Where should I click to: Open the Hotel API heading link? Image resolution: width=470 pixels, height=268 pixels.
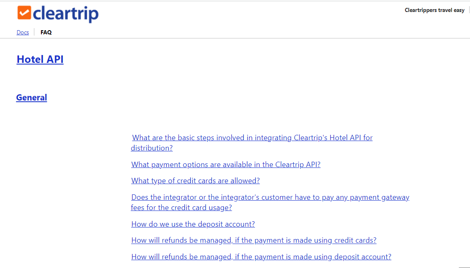(40, 60)
